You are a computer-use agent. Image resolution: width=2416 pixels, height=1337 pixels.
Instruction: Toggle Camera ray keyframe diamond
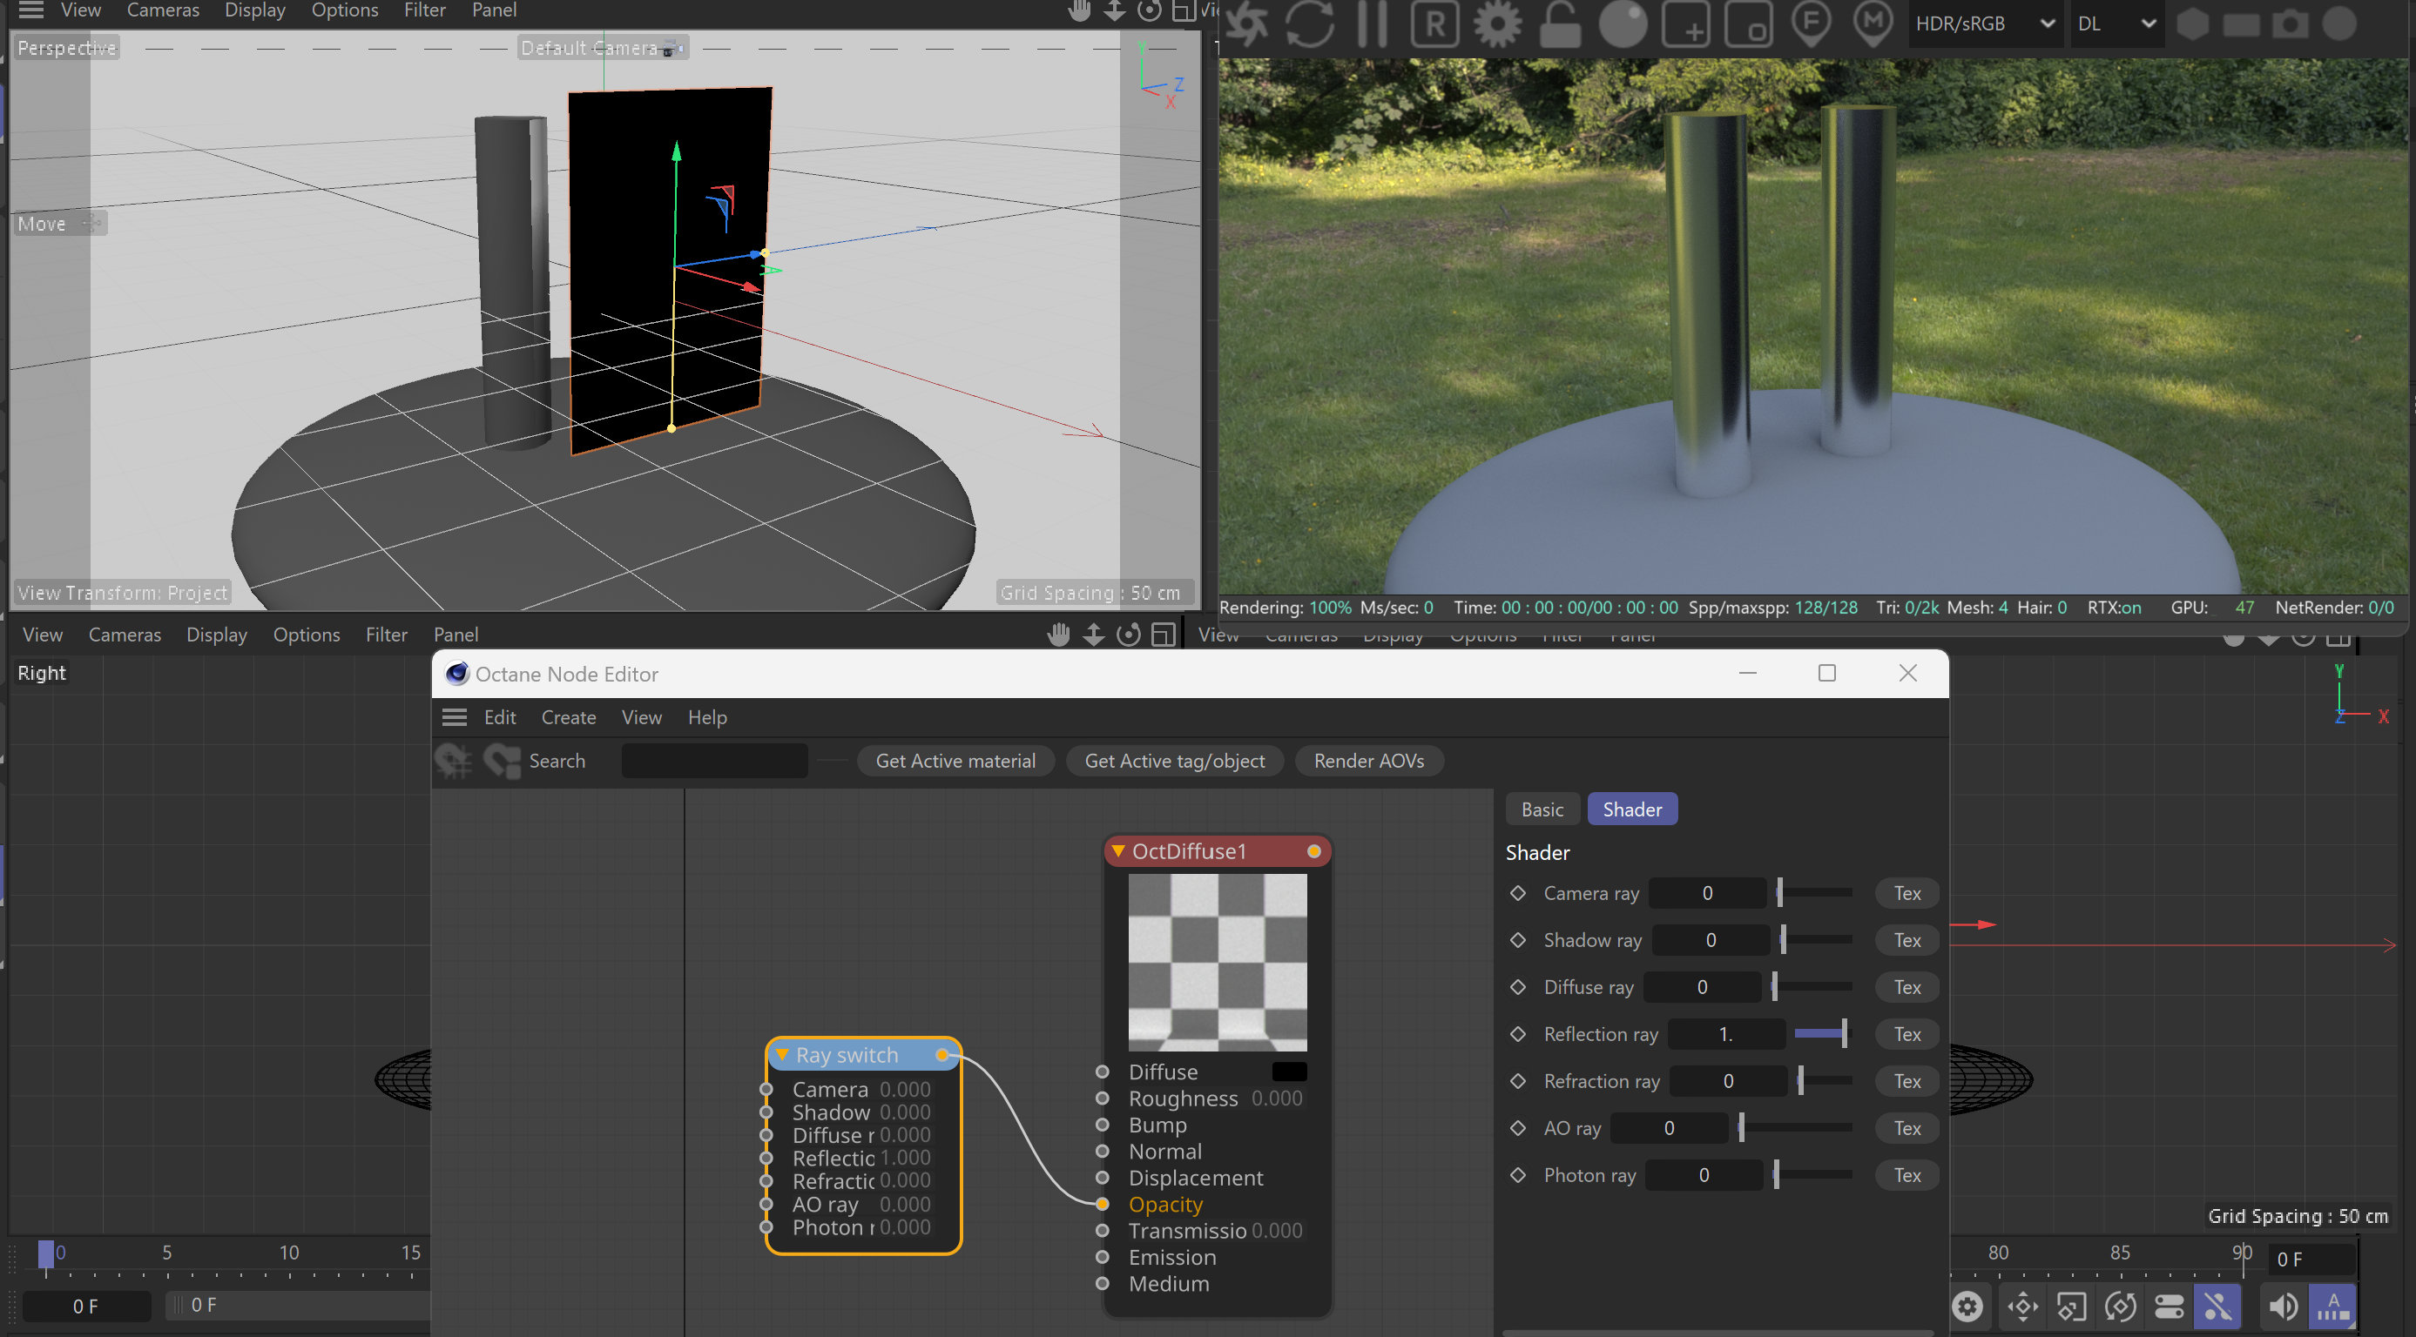pyautogui.click(x=1518, y=894)
